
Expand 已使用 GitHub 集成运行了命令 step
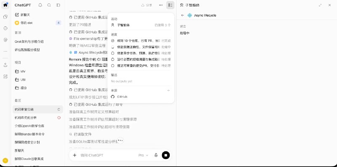tap(96, 104)
